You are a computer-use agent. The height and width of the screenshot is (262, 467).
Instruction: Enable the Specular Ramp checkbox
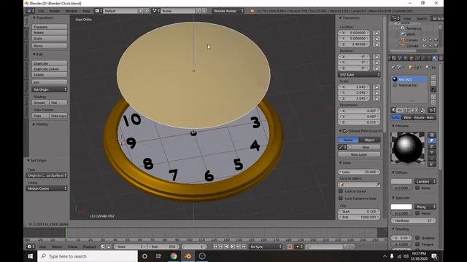pyautogui.click(x=417, y=213)
